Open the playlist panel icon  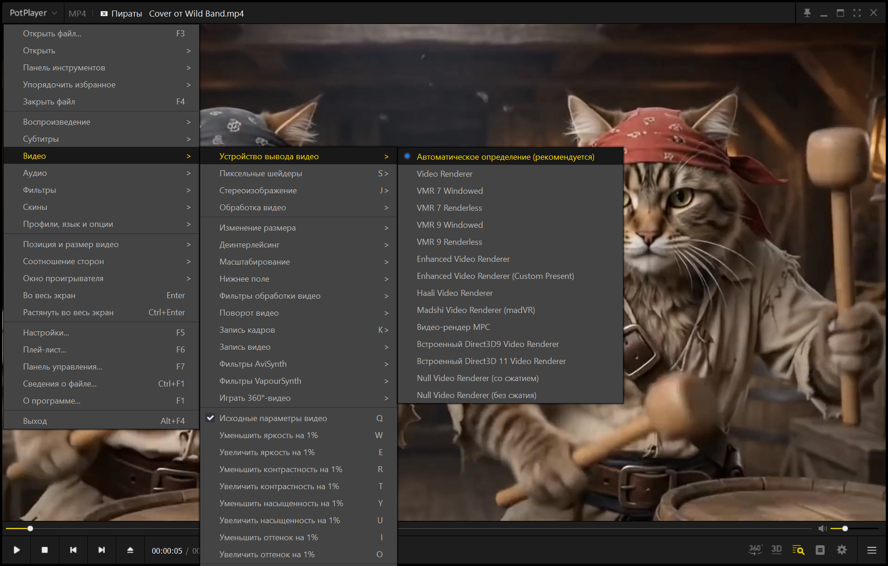click(x=820, y=550)
